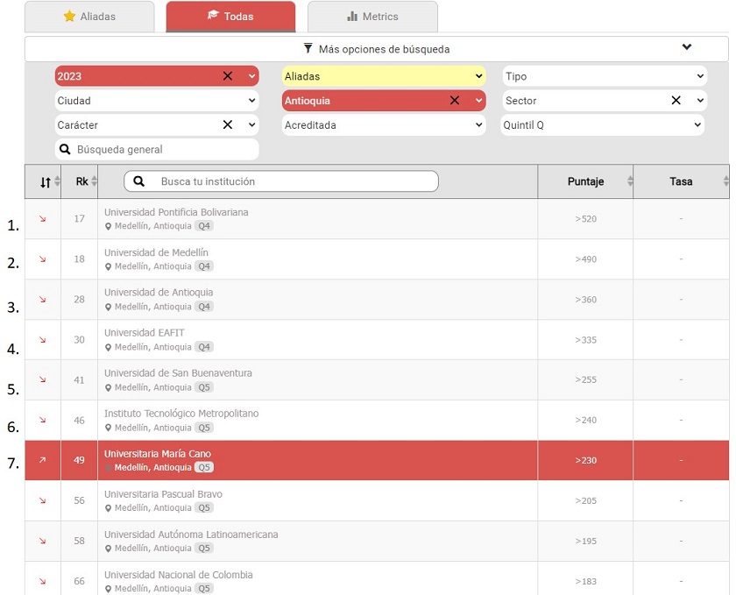Open the Metrics tab
This screenshot has width=736, height=595.
pos(372,17)
